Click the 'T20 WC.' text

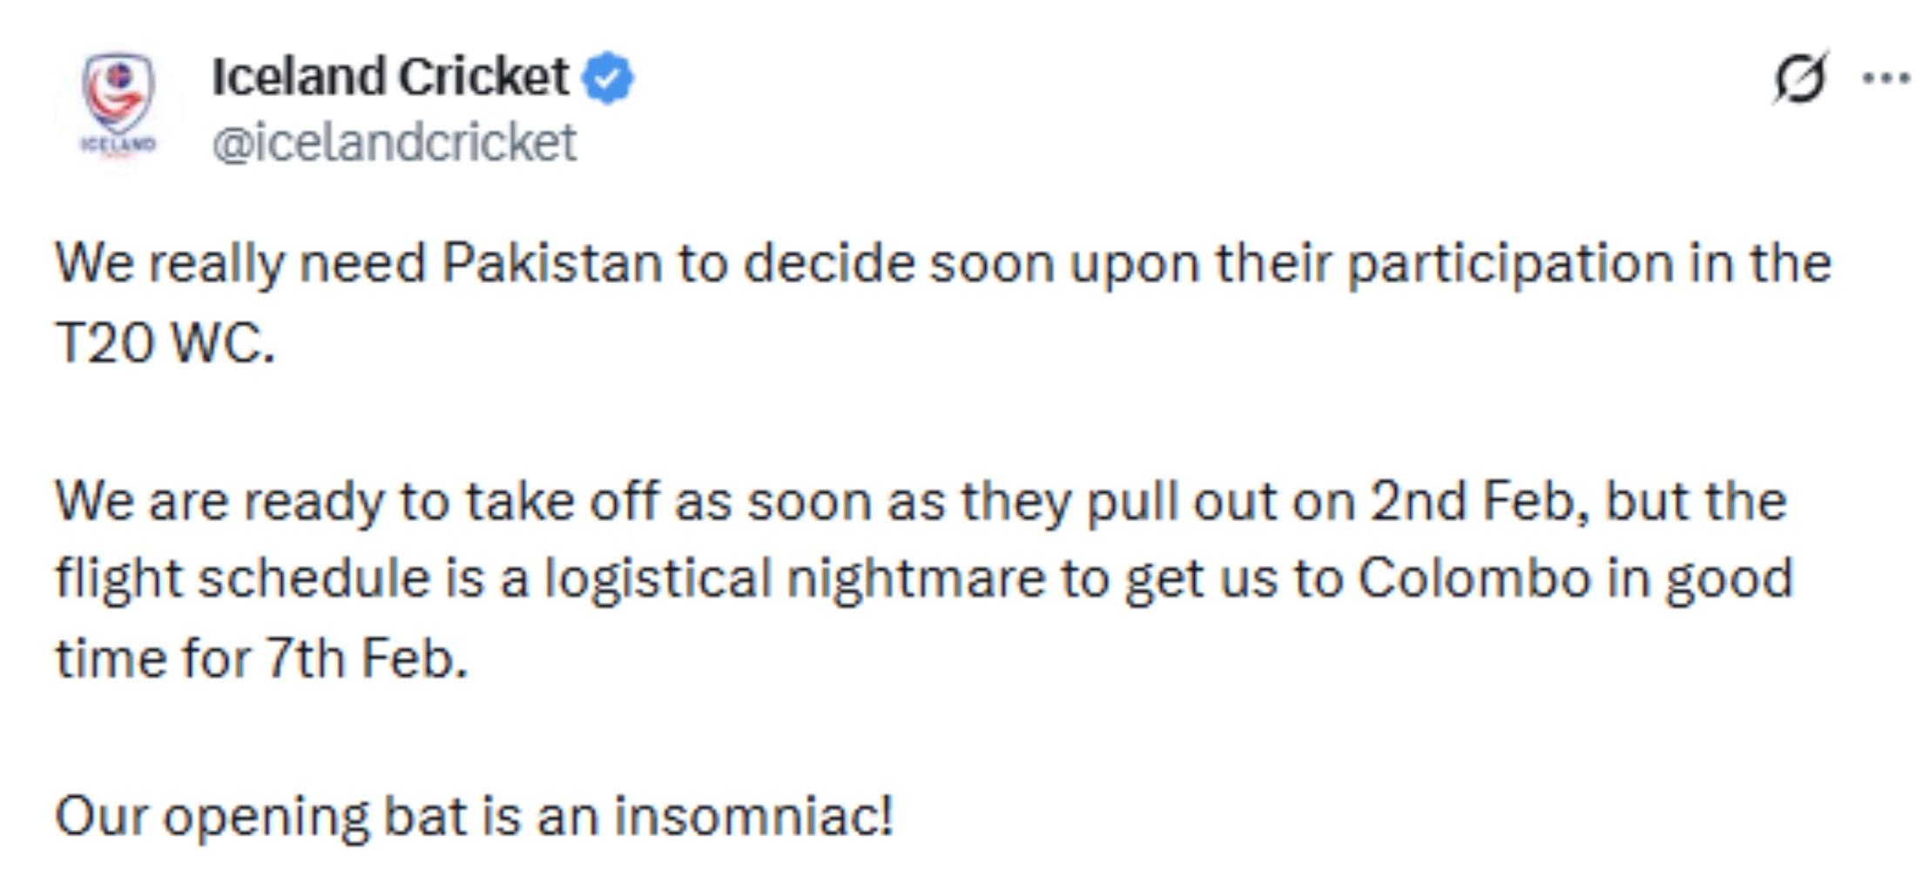[x=165, y=343]
